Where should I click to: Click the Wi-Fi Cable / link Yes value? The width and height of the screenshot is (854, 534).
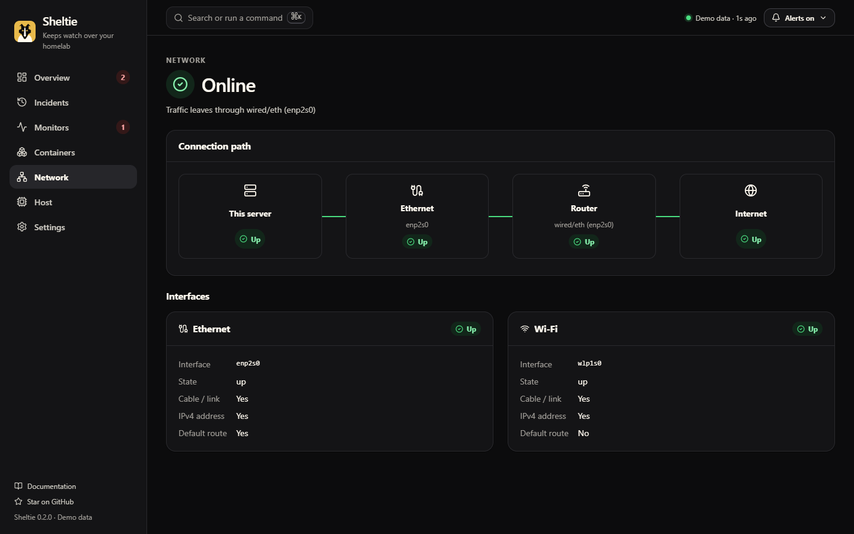click(x=584, y=399)
